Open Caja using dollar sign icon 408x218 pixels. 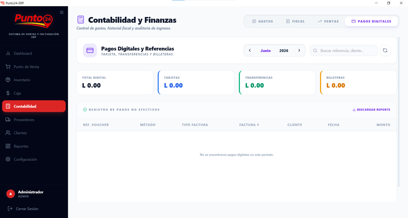click(x=8, y=93)
